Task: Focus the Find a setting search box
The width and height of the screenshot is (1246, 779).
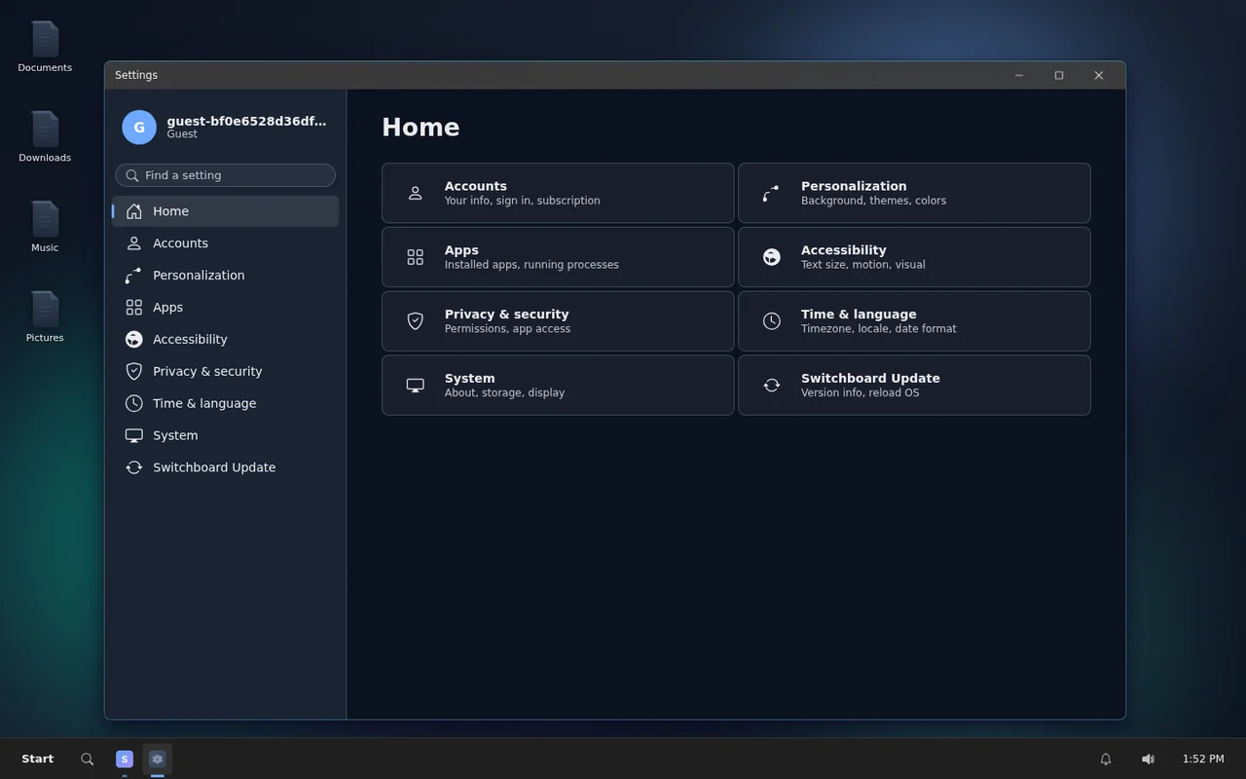Action: 226,175
